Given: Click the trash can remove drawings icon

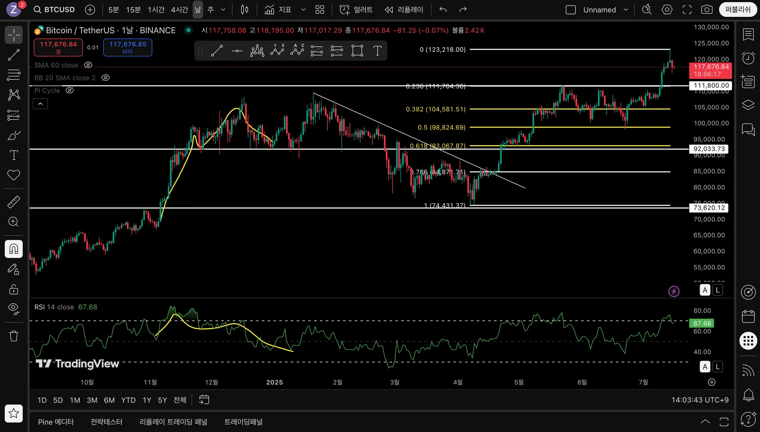Looking at the screenshot, I should click(x=14, y=336).
